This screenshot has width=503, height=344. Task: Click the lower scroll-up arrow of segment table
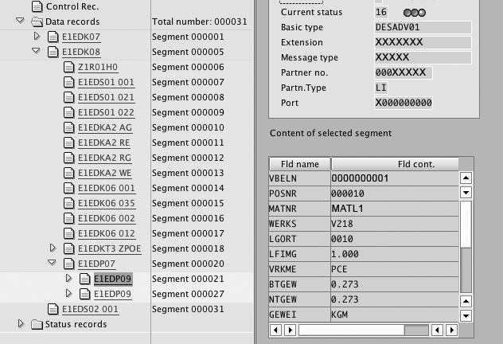point(466,301)
